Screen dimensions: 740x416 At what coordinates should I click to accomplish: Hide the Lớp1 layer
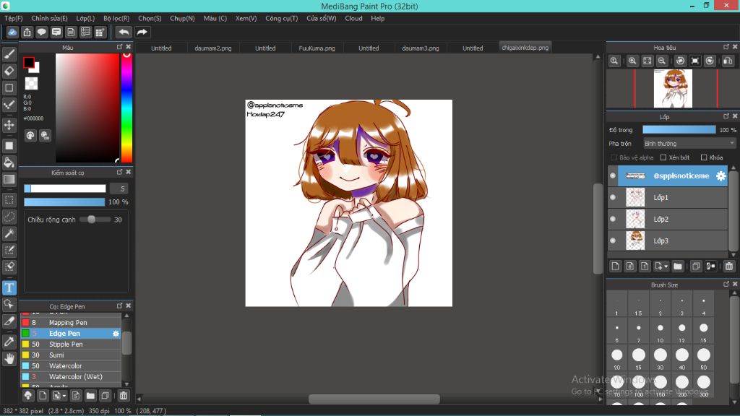pyautogui.click(x=613, y=198)
